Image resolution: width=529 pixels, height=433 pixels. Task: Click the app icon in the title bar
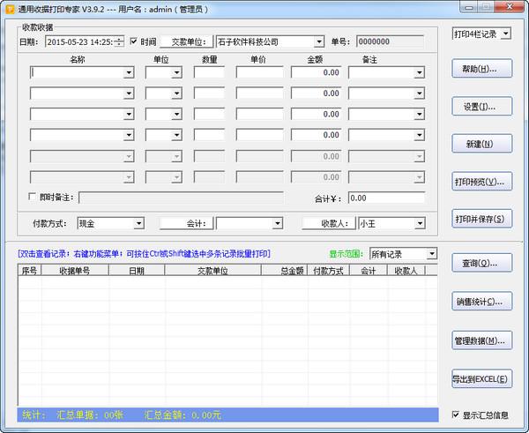[x=8, y=8]
